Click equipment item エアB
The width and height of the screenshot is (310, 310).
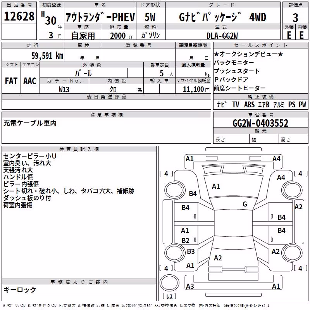pos(264,104)
